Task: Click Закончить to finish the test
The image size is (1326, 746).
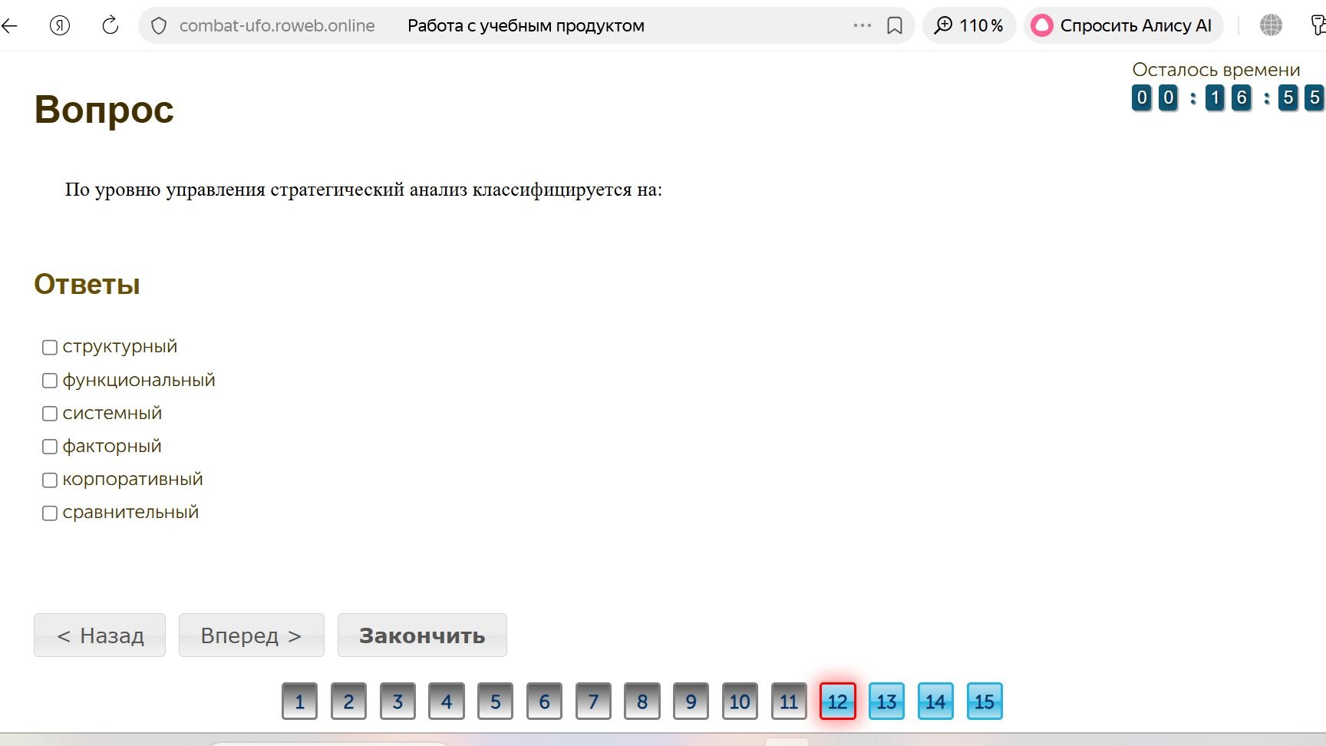Action: click(x=422, y=635)
